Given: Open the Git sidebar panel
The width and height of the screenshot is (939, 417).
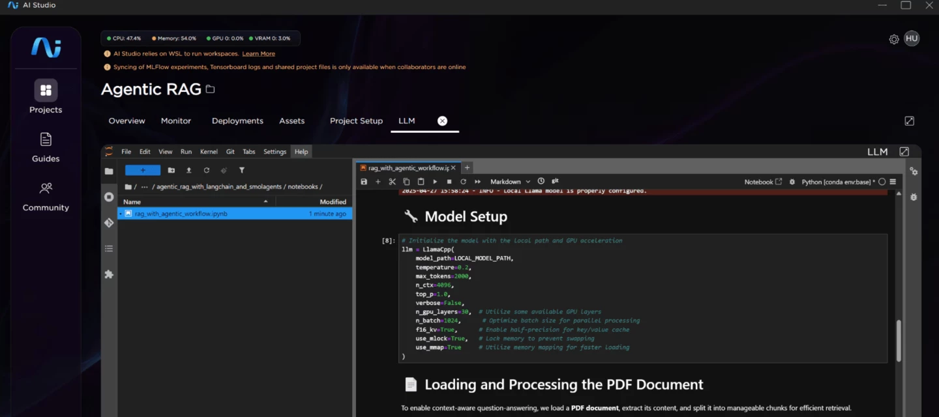Looking at the screenshot, I should (109, 223).
